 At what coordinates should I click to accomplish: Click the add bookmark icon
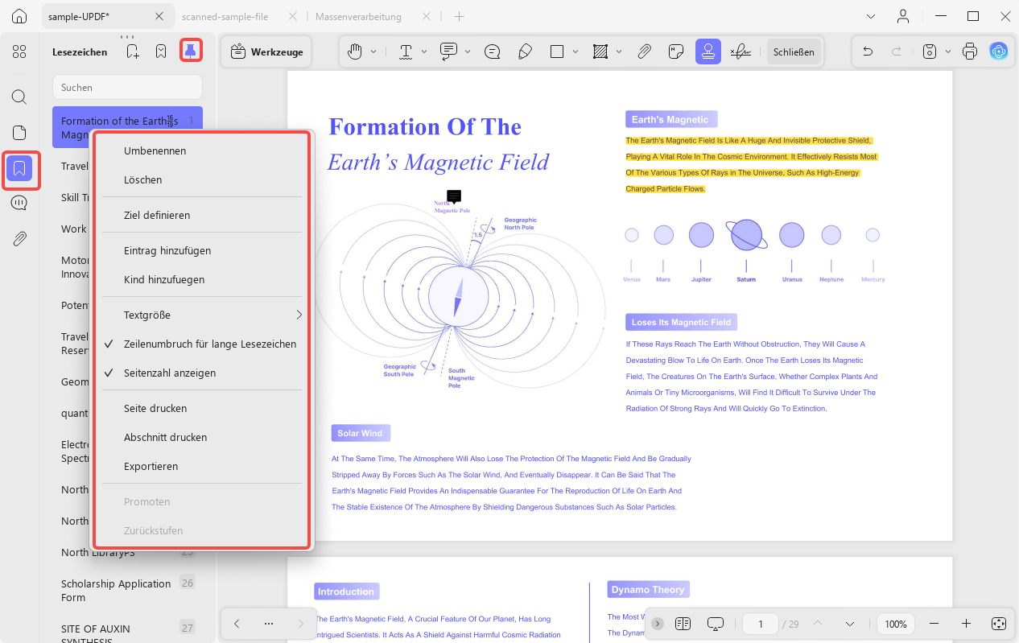tap(132, 52)
